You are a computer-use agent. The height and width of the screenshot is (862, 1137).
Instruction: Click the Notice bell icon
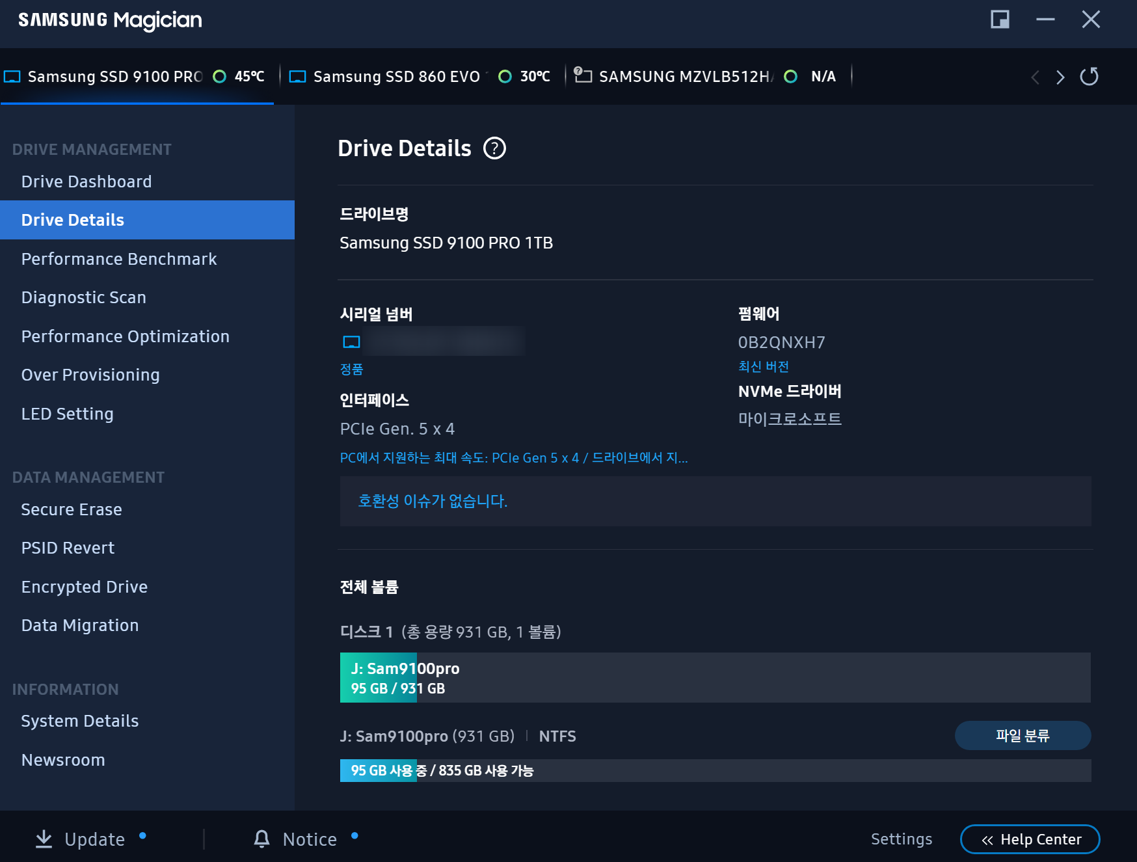[261, 839]
